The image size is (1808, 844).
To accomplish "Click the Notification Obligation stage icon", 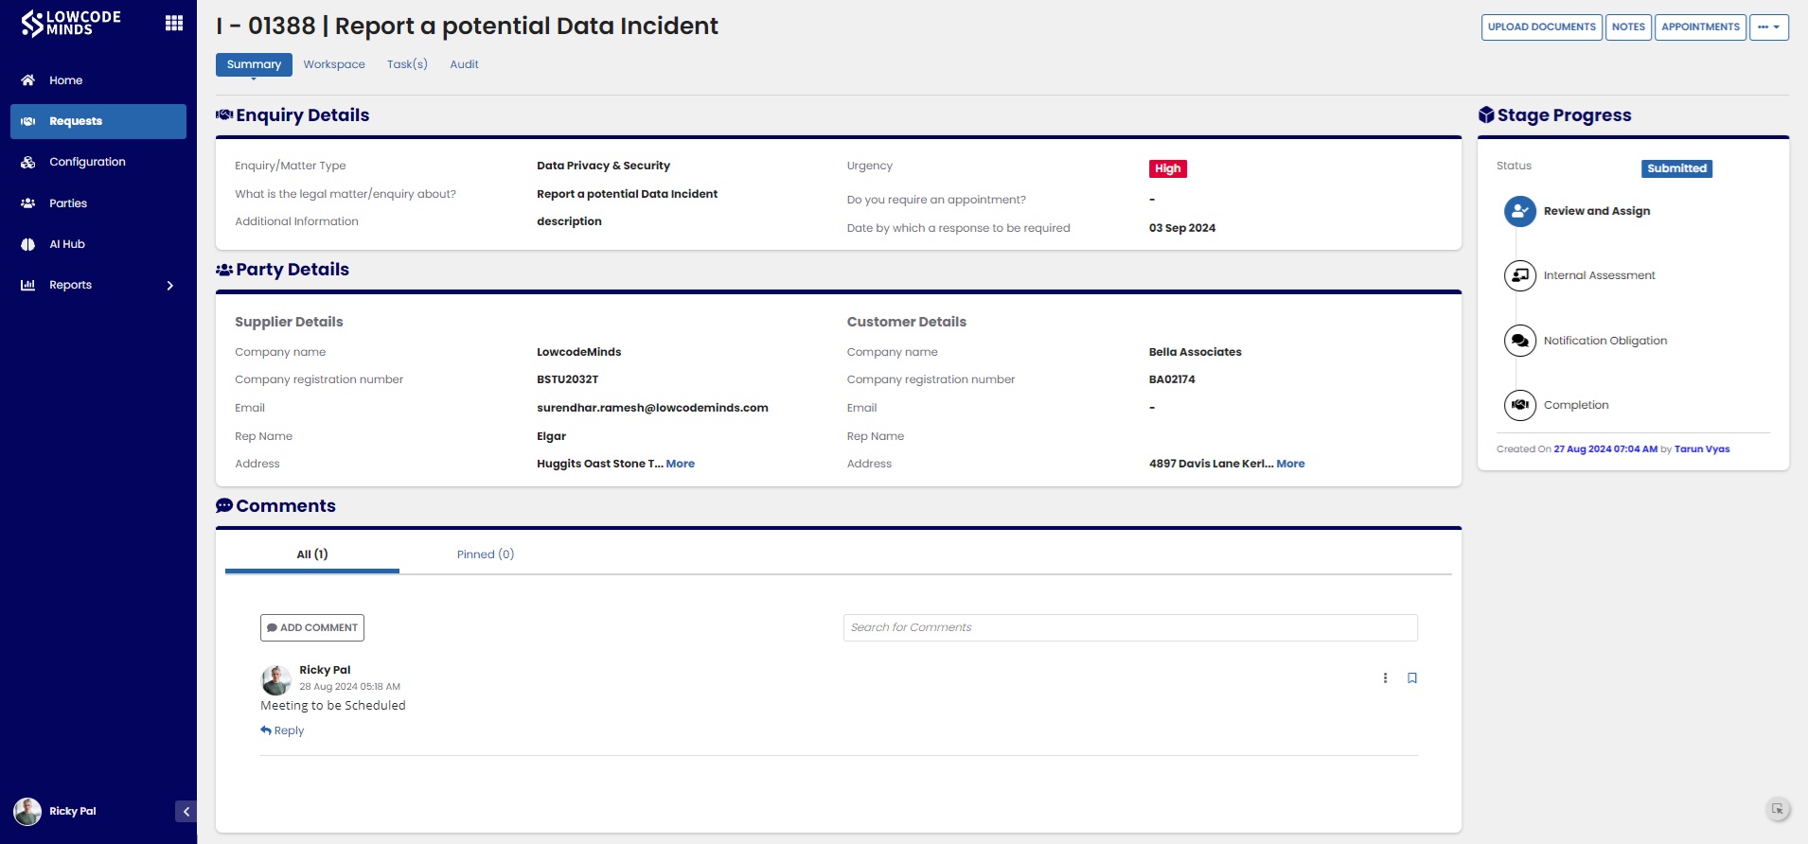I will tap(1520, 341).
